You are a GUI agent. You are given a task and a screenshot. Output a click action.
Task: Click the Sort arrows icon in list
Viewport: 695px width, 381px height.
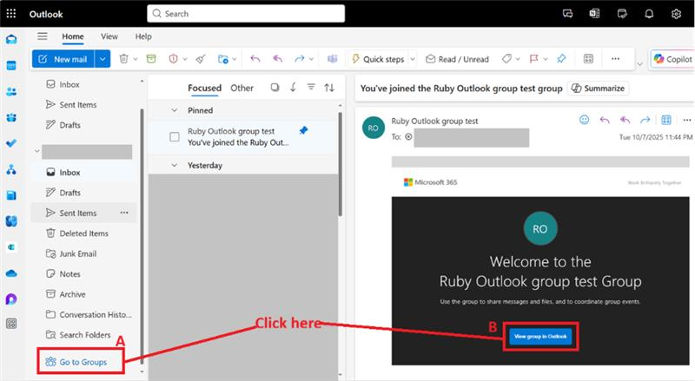(329, 88)
